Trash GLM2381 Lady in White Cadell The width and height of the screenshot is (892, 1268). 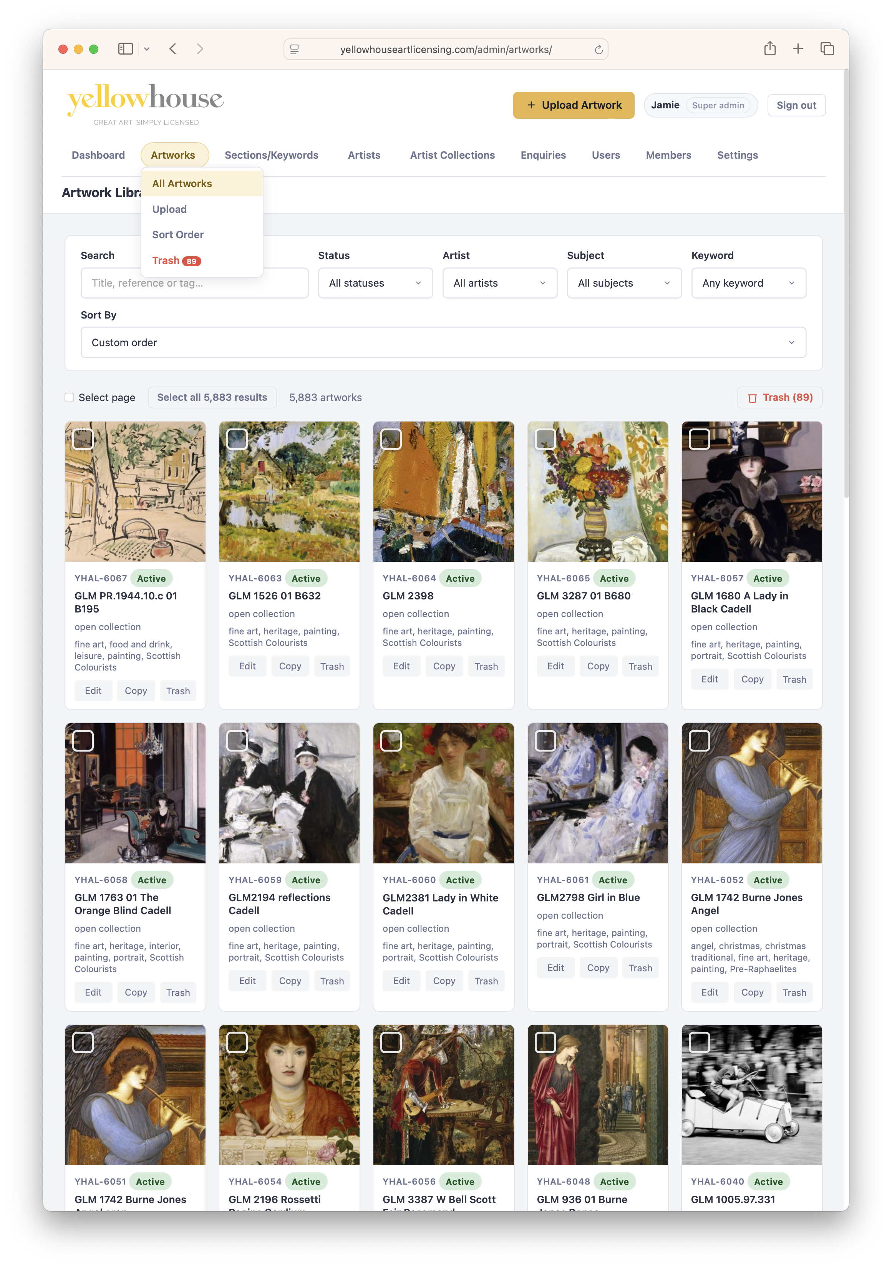point(486,981)
